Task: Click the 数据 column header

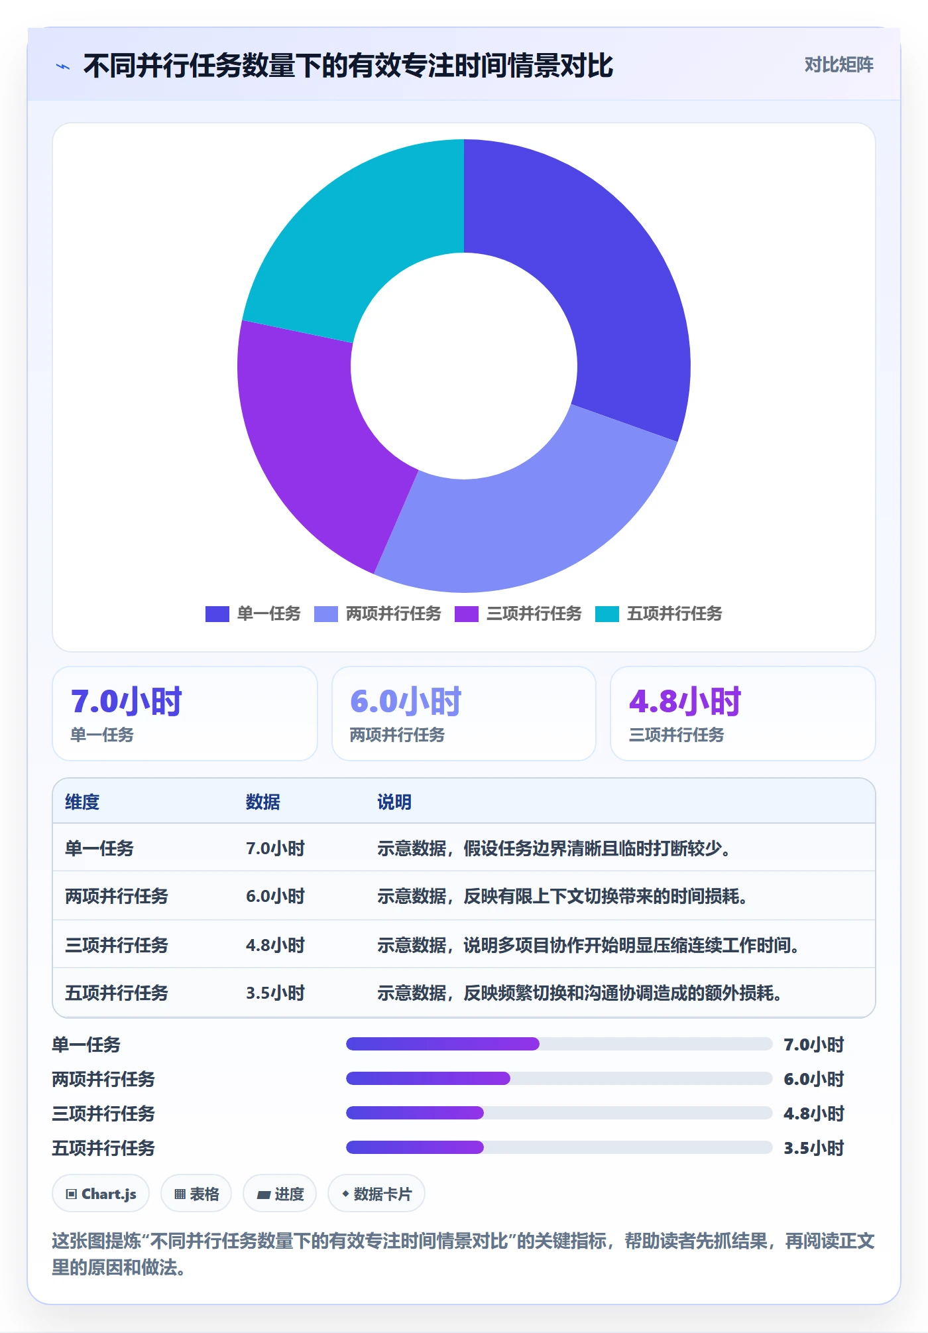Action: coord(263,802)
